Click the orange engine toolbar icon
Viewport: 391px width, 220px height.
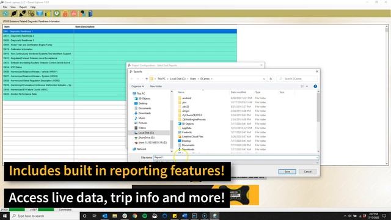[x=65, y=13]
